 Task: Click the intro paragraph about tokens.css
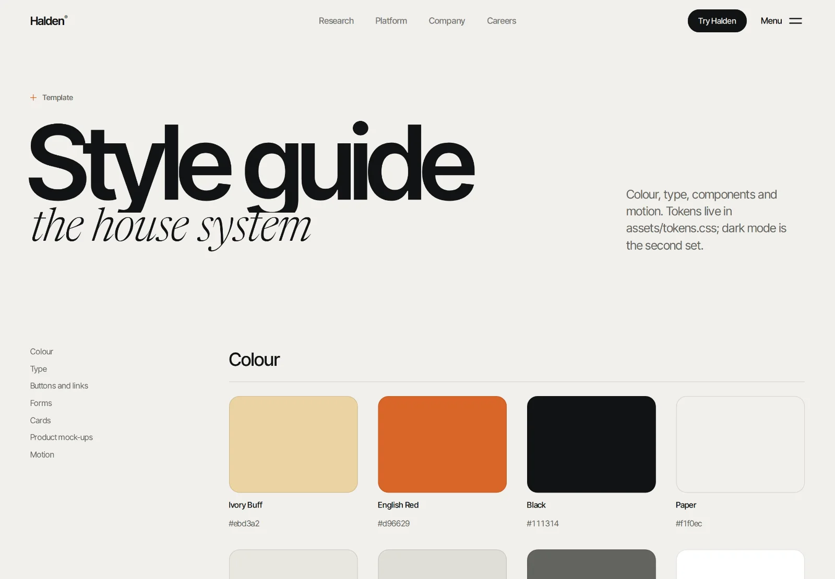pyautogui.click(x=707, y=220)
